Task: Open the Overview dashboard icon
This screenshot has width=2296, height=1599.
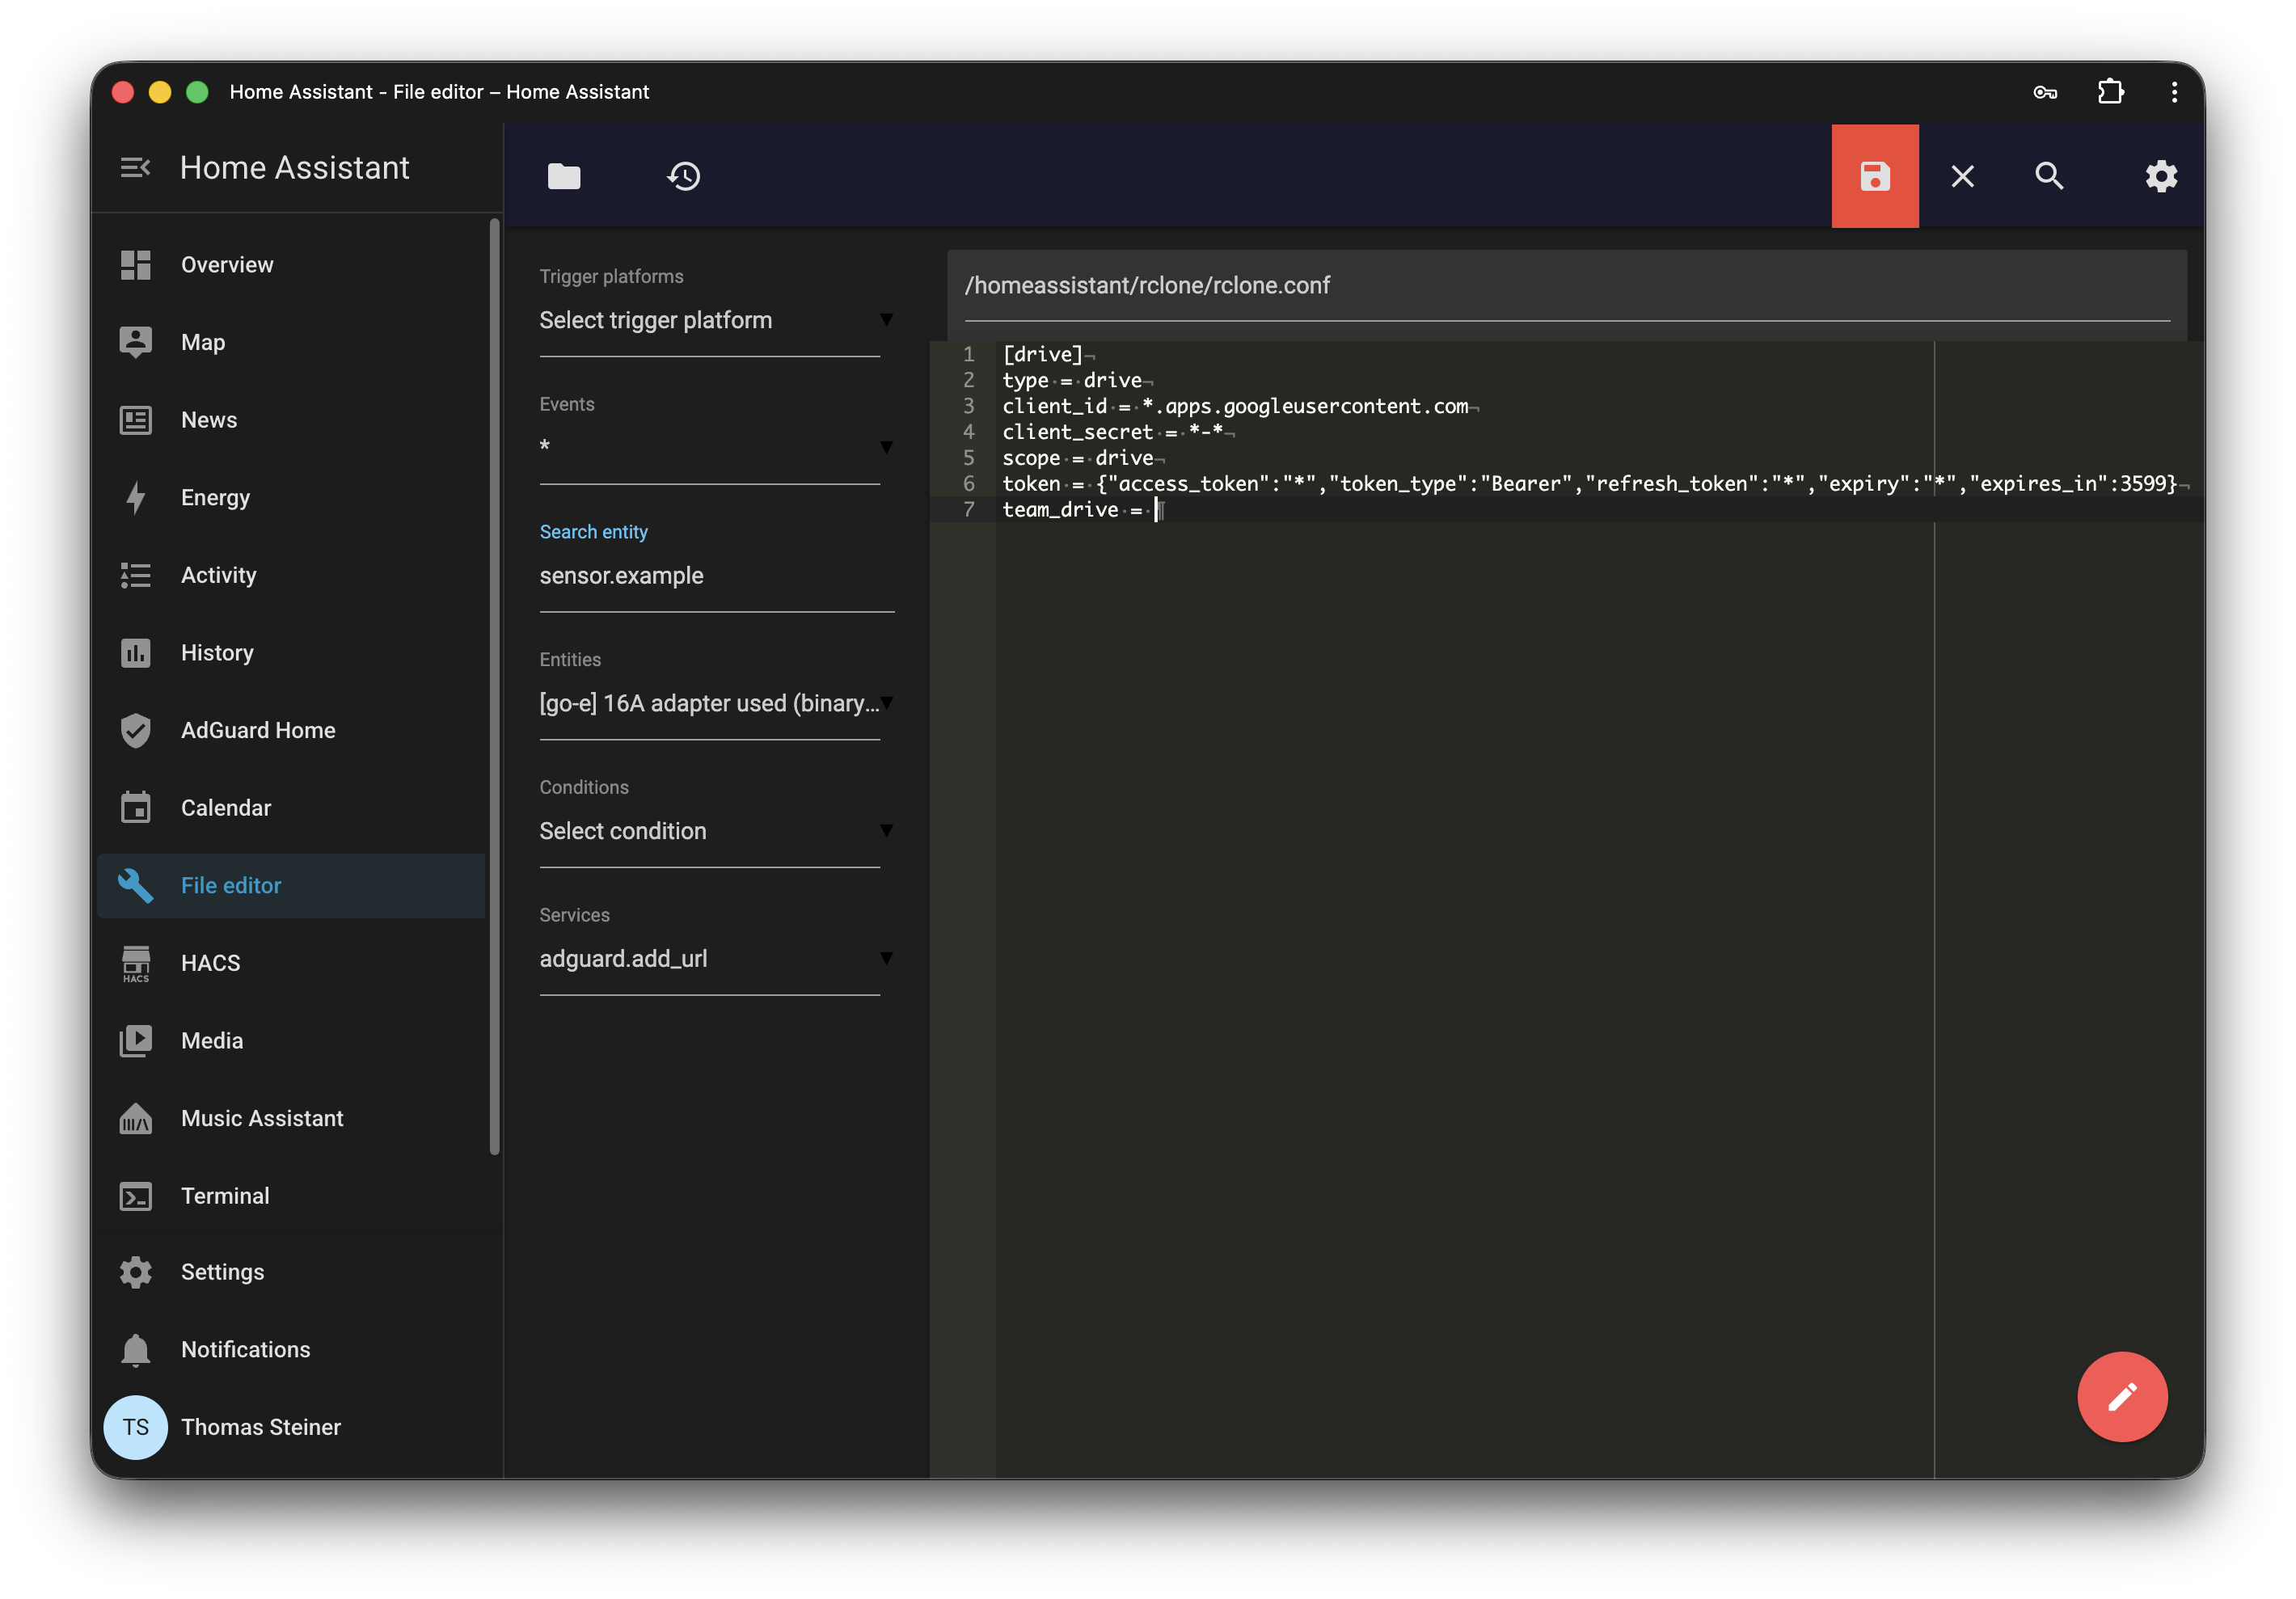Action: [x=136, y=265]
